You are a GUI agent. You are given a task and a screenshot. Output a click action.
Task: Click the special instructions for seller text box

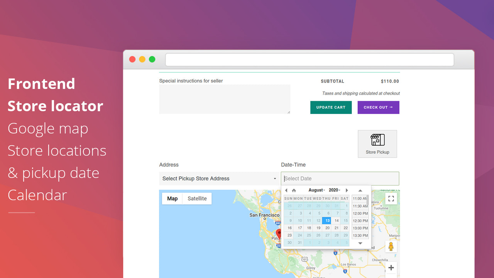click(225, 98)
